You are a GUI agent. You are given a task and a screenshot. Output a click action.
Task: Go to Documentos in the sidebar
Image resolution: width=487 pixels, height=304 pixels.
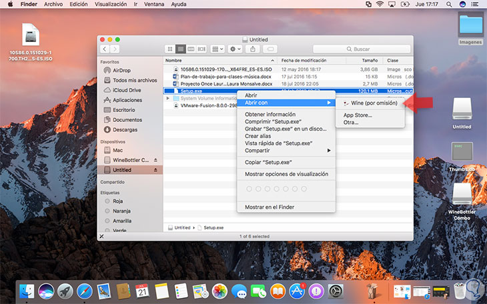(x=127, y=120)
